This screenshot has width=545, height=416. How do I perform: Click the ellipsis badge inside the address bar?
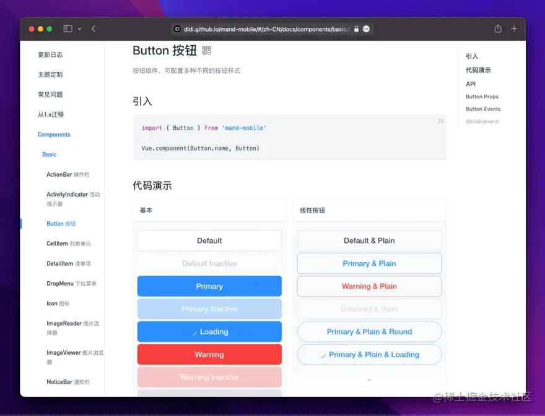(366, 28)
